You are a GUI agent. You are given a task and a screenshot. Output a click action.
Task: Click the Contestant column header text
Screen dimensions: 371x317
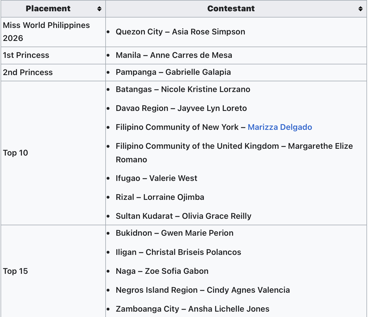pos(231,9)
